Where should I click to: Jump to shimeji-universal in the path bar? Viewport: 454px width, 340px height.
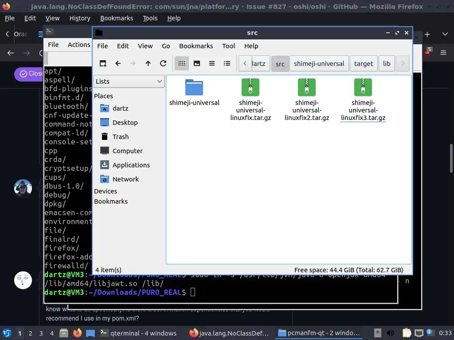point(319,64)
